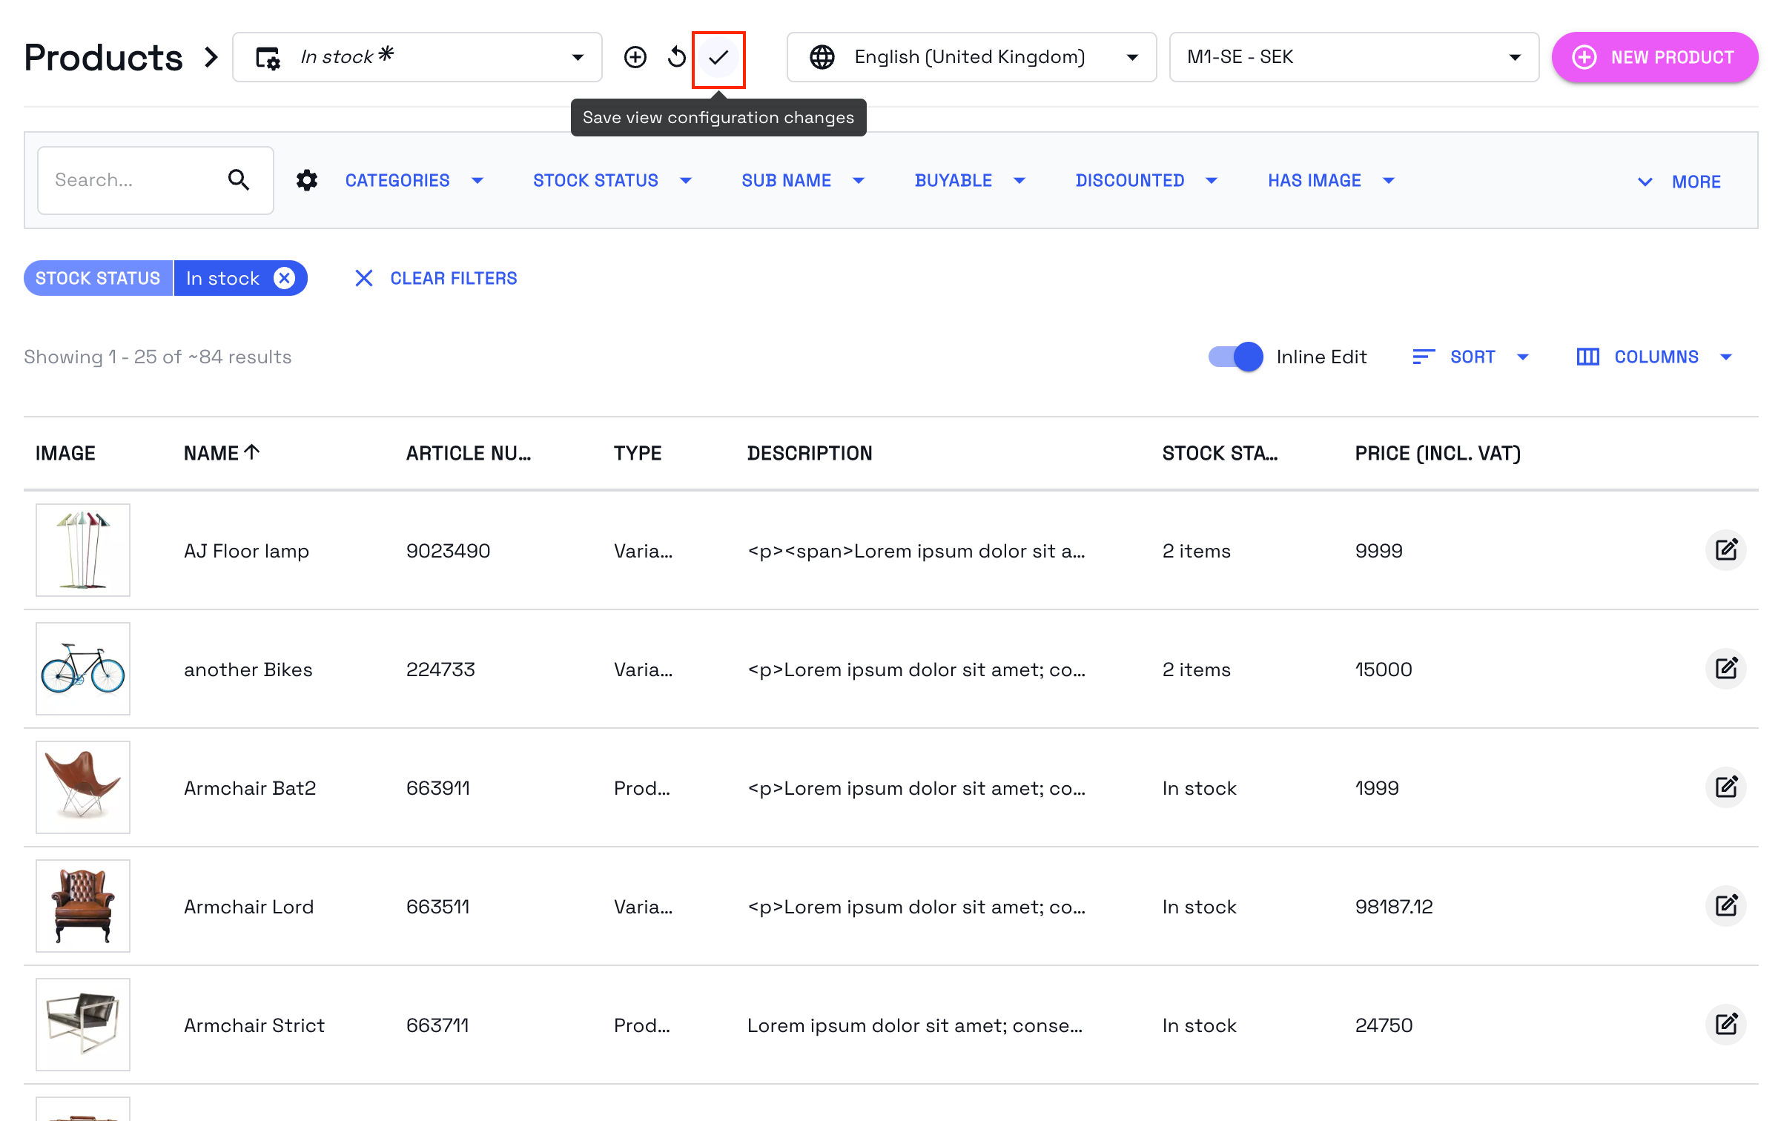Open the COLUMNS selector dropdown
Screen dimensions: 1778x1121
click(x=1654, y=357)
